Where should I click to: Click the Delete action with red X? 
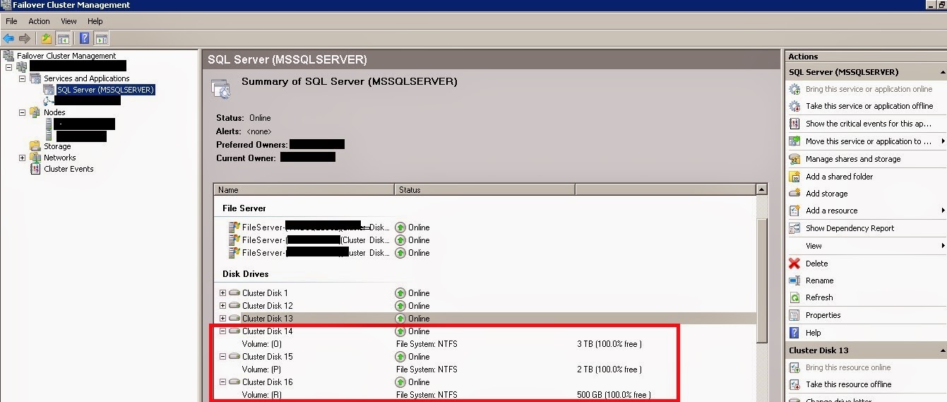click(x=816, y=264)
